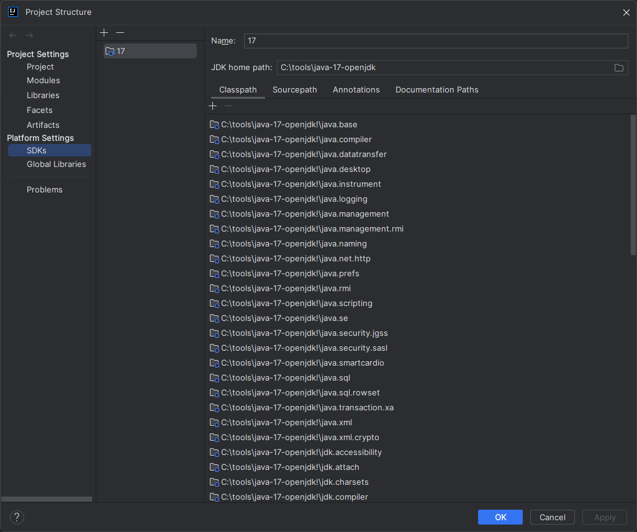Select the java.datatransfer classpath entry
Viewport: 637px width, 532px height.
pos(298,155)
